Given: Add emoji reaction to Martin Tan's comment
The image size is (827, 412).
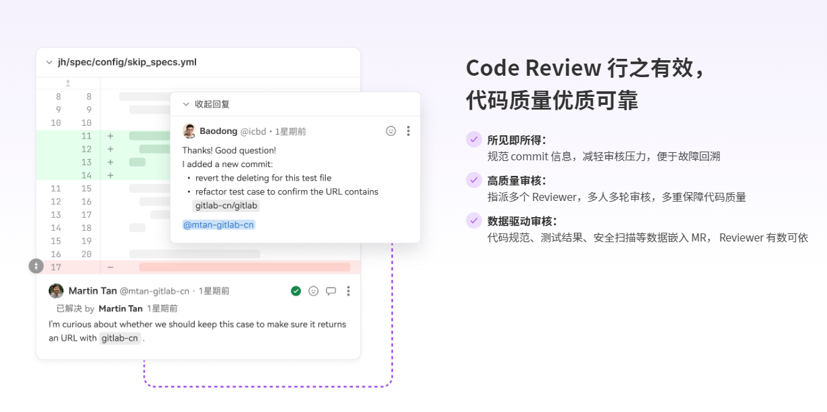Looking at the screenshot, I should [x=313, y=291].
